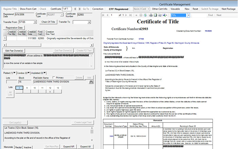The height and width of the screenshot is (149, 238).
Task: Click the Chain Of Title button
Action: (48, 22)
